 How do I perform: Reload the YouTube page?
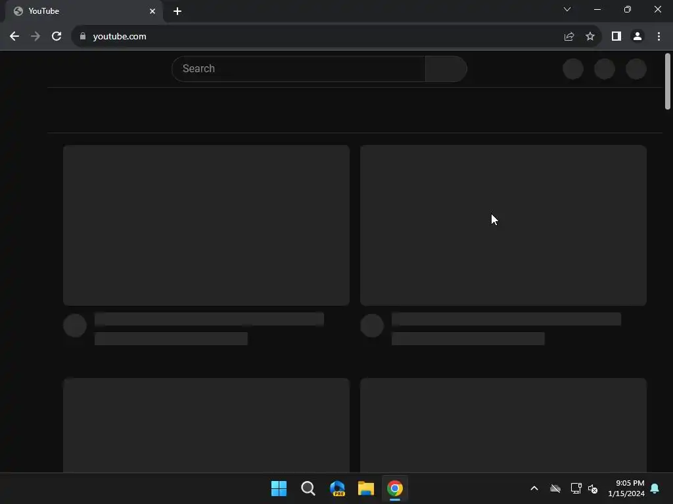[x=57, y=37]
